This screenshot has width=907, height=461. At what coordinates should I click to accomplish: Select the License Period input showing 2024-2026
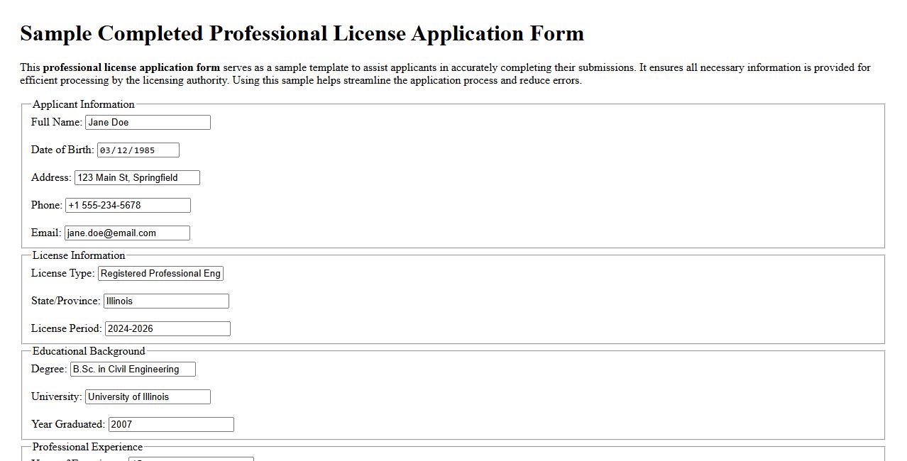(167, 328)
